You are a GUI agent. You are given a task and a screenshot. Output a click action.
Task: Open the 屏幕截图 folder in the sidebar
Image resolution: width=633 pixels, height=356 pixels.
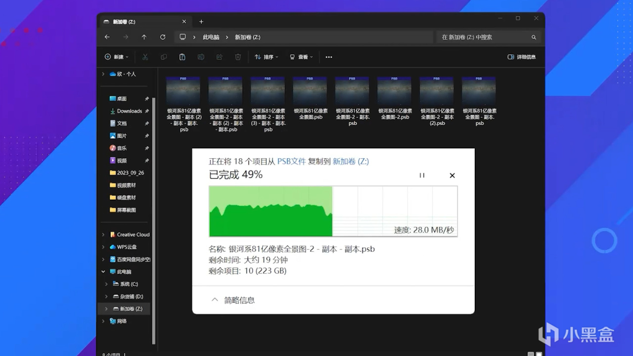coord(126,210)
